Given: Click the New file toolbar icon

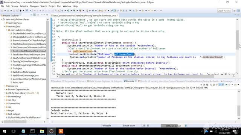Looking at the screenshot, I should pyautogui.click(x=2, y=10).
